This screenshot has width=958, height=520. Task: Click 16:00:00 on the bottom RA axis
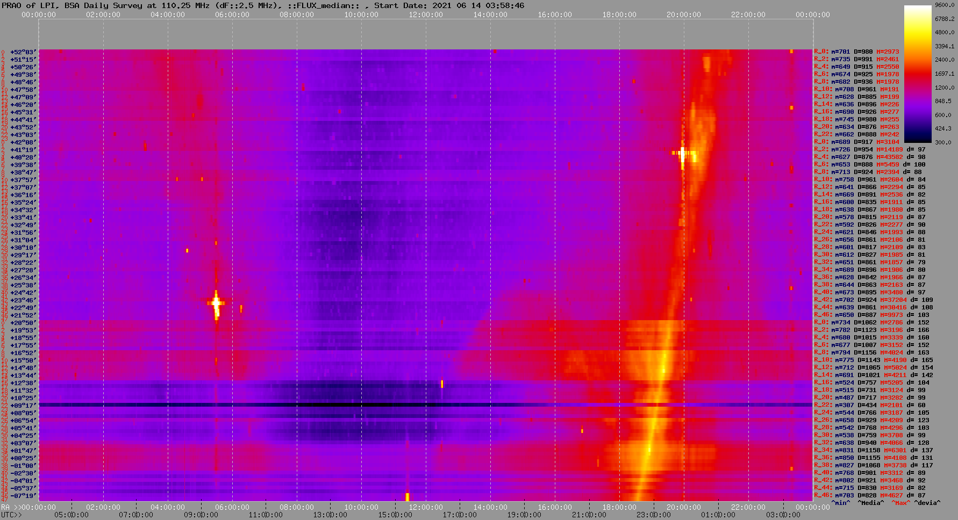click(x=555, y=508)
